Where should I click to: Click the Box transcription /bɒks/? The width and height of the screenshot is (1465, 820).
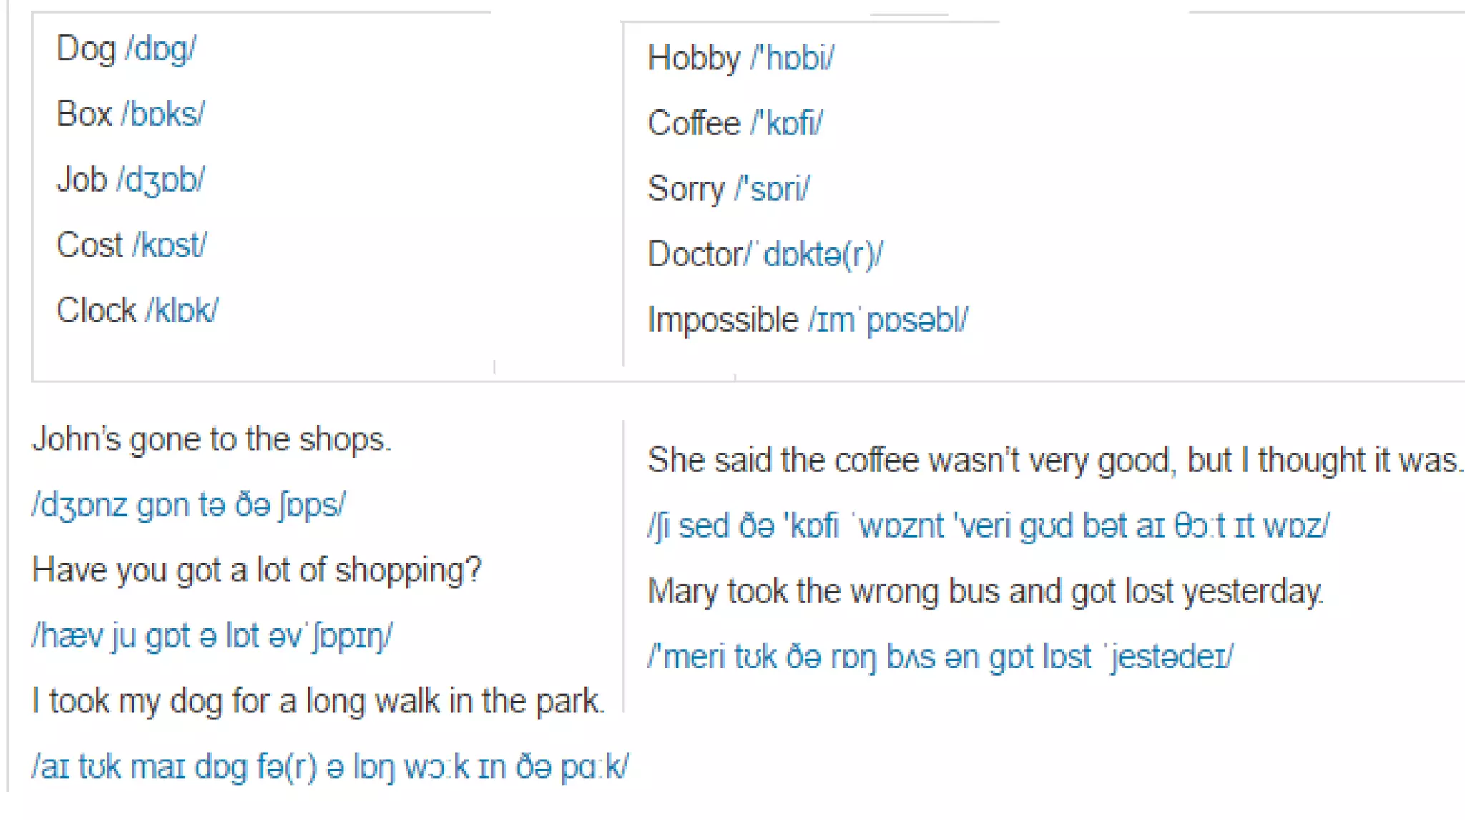[x=163, y=114]
